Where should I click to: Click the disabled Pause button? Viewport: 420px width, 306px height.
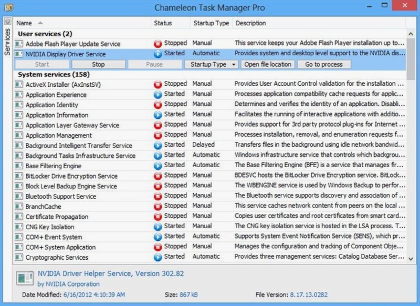(154, 64)
